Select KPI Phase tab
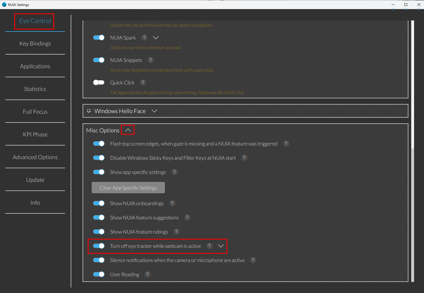 35,134
